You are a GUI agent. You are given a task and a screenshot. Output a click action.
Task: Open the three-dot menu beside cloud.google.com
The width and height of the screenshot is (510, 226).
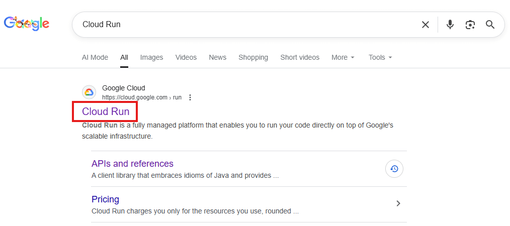[190, 97]
